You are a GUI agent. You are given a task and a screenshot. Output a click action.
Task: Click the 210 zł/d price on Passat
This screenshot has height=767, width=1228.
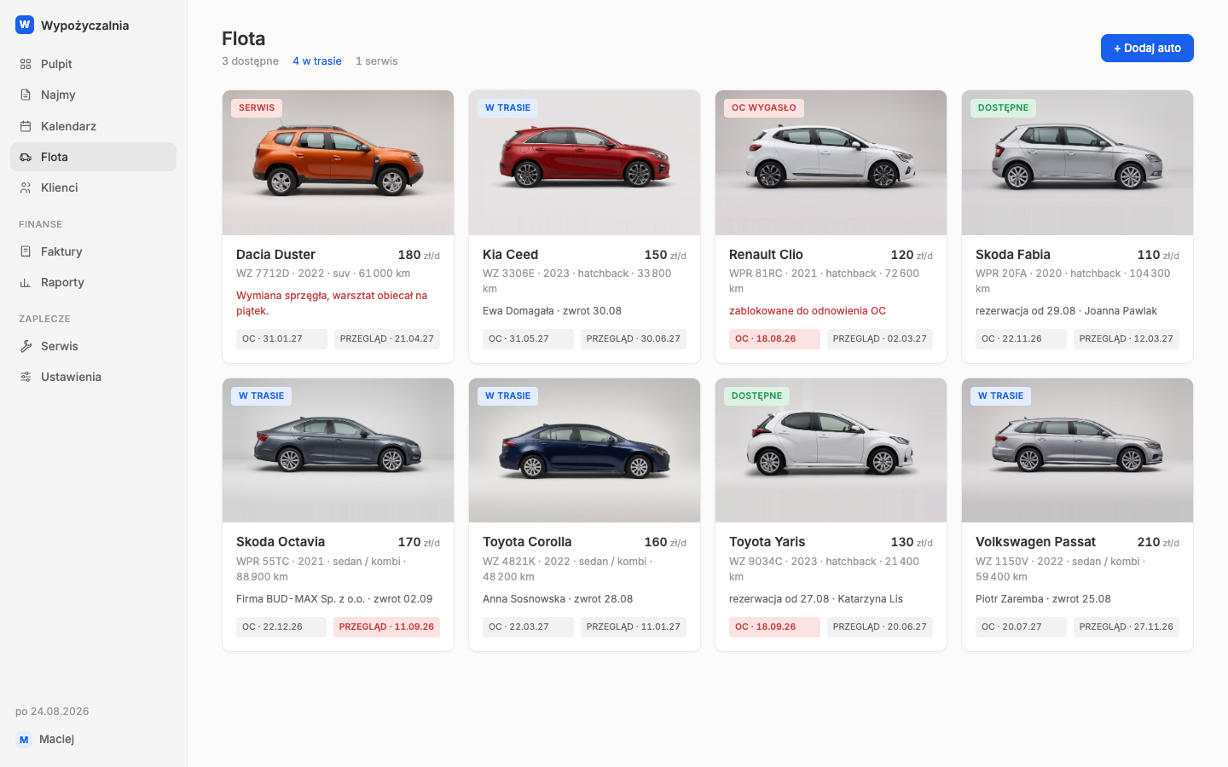(x=1158, y=542)
